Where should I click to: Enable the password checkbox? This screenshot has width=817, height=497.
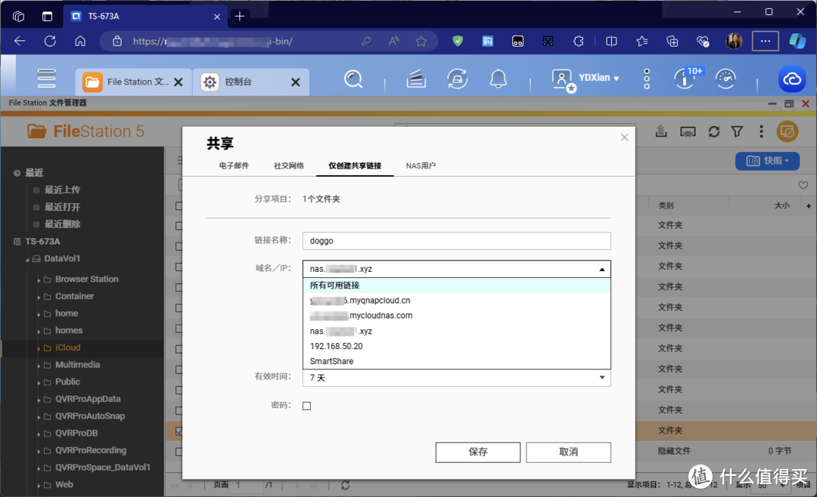[306, 406]
